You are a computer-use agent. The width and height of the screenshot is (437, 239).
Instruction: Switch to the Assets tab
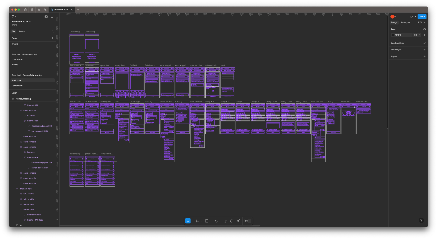22,31
